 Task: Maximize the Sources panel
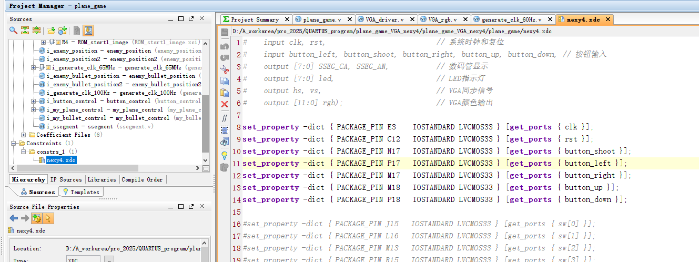(181, 18)
